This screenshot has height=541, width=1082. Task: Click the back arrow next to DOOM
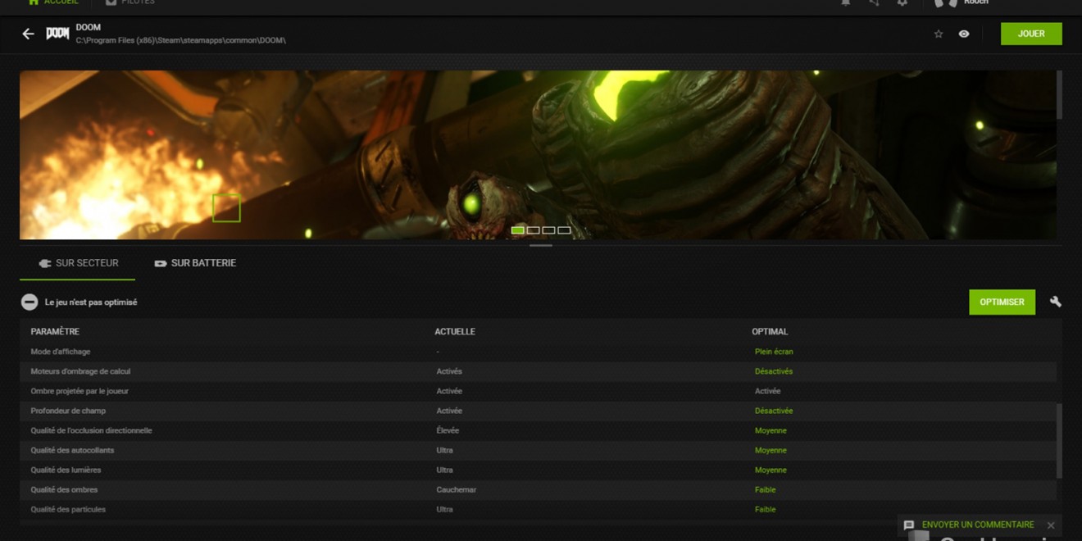[x=28, y=34]
